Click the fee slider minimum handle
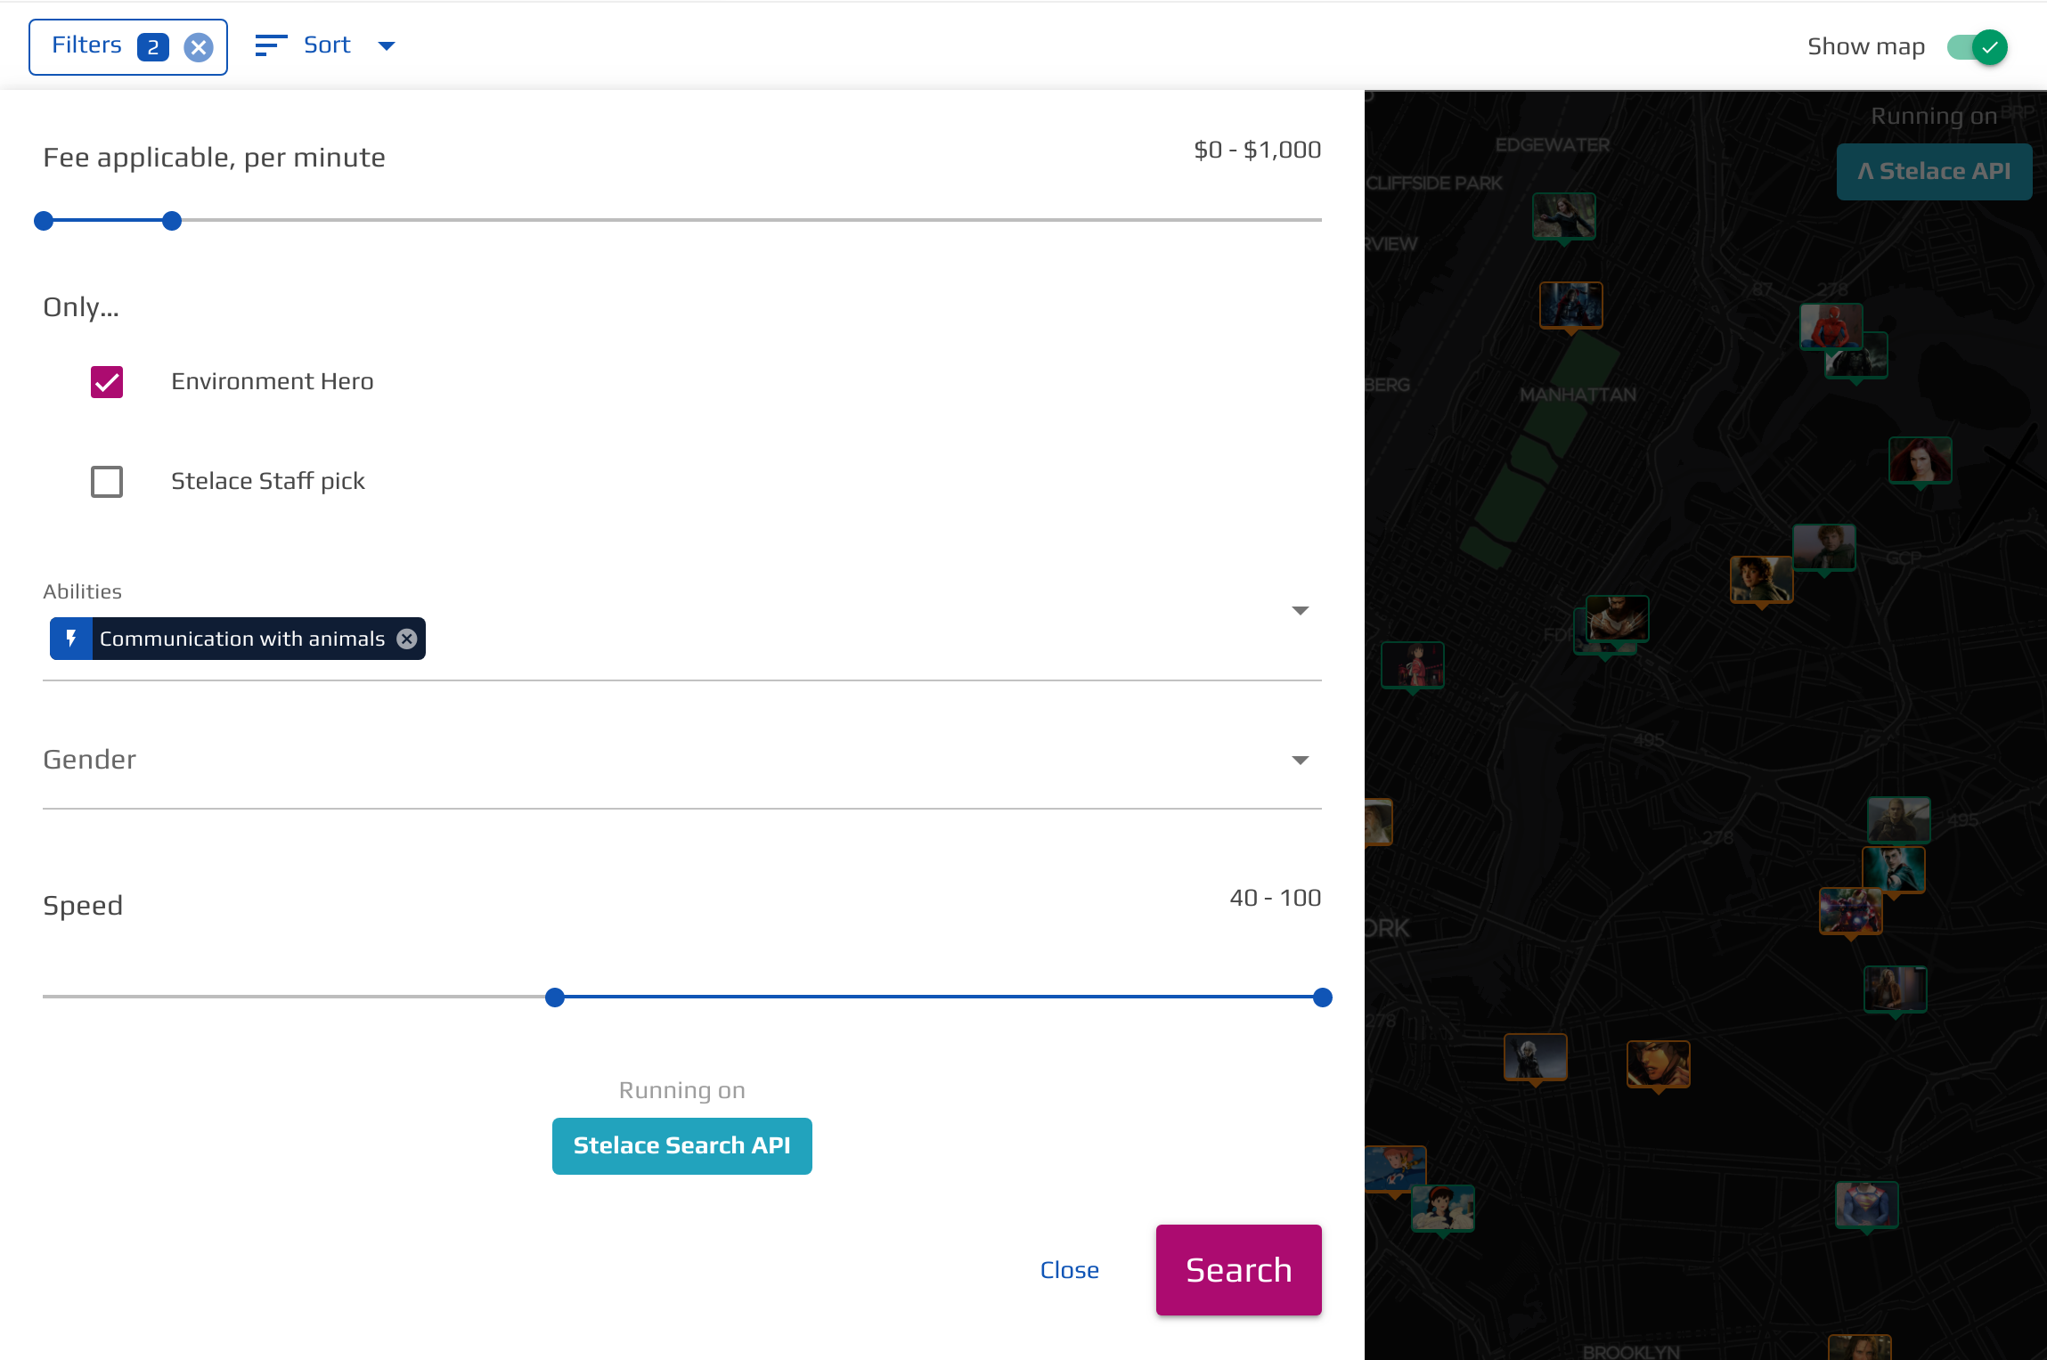2047x1360 pixels. coord(44,221)
